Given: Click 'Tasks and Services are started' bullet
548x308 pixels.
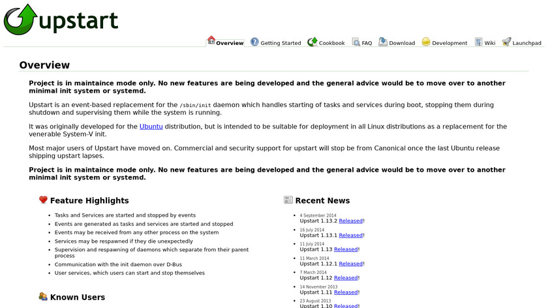Looking at the screenshot, I should [x=125, y=215].
